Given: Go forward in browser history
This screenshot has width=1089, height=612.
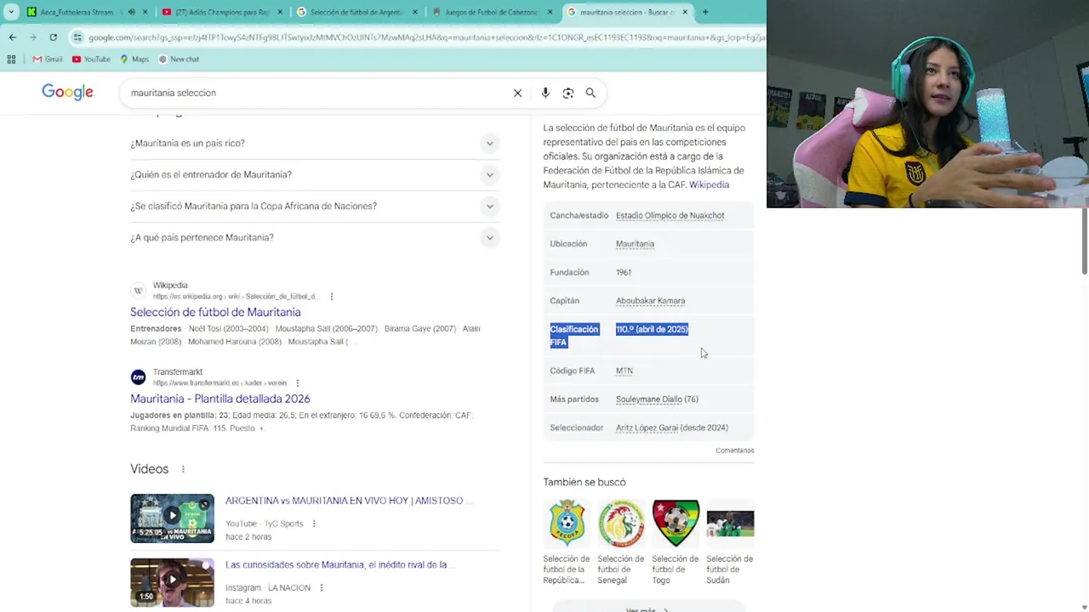Looking at the screenshot, I should tap(32, 37).
